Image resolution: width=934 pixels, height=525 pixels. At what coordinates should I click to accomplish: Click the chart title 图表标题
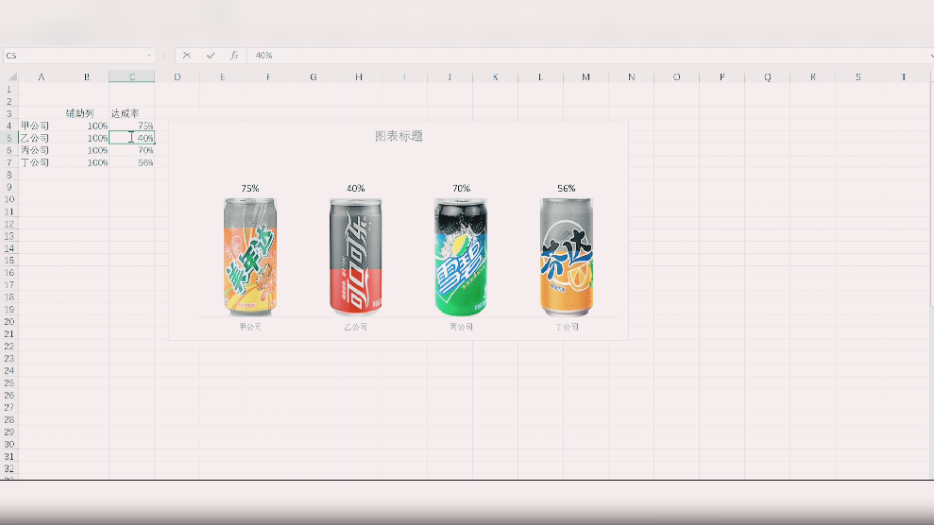click(399, 136)
